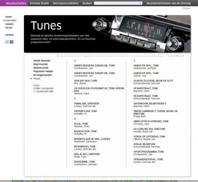Clear the search box with the x icon

(x=140, y=3)
